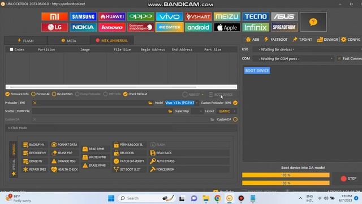This screenshot has width=362, height=204.
Task: Select the Tecno brand logo
Action: pyautogui.click(x=256, y=16)
